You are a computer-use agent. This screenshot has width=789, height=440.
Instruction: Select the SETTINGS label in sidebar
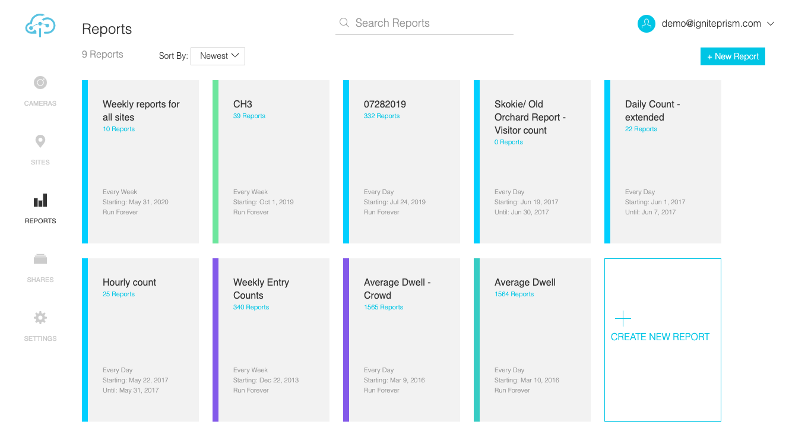40,338
